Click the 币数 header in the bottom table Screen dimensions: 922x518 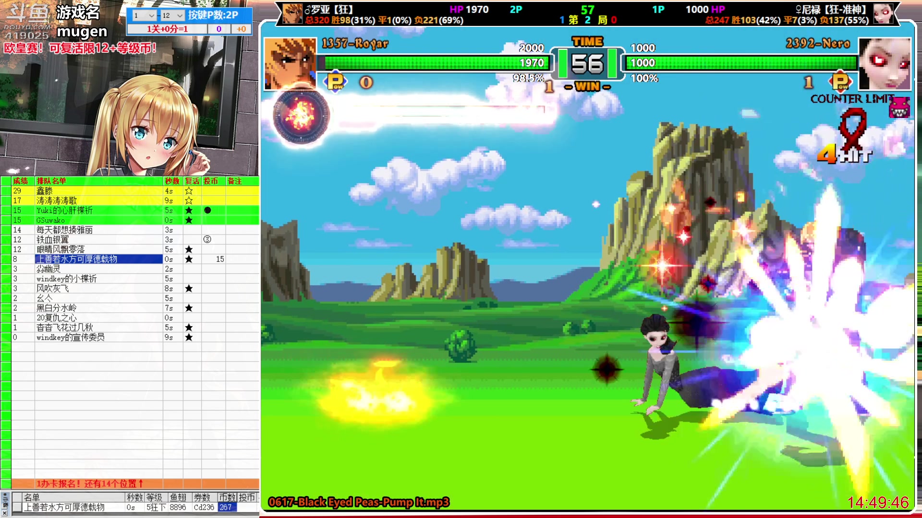tap(227, 497)
